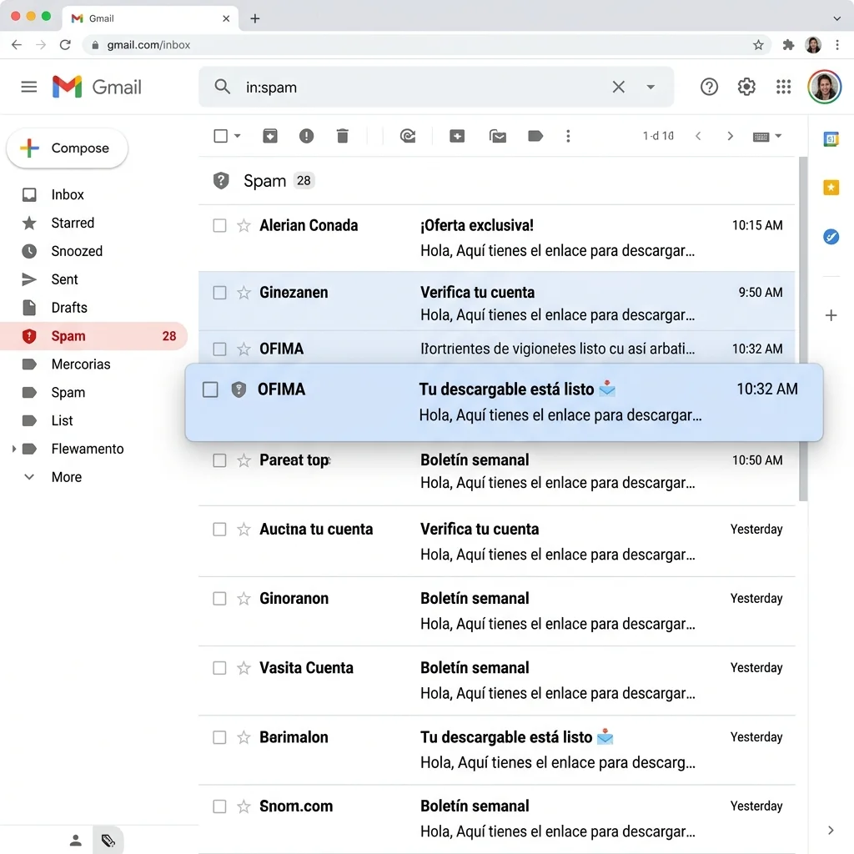The height and width of the screenshot is (854, 854).
Task: Show search options dropdown arrow
Action: coord(651,87)
